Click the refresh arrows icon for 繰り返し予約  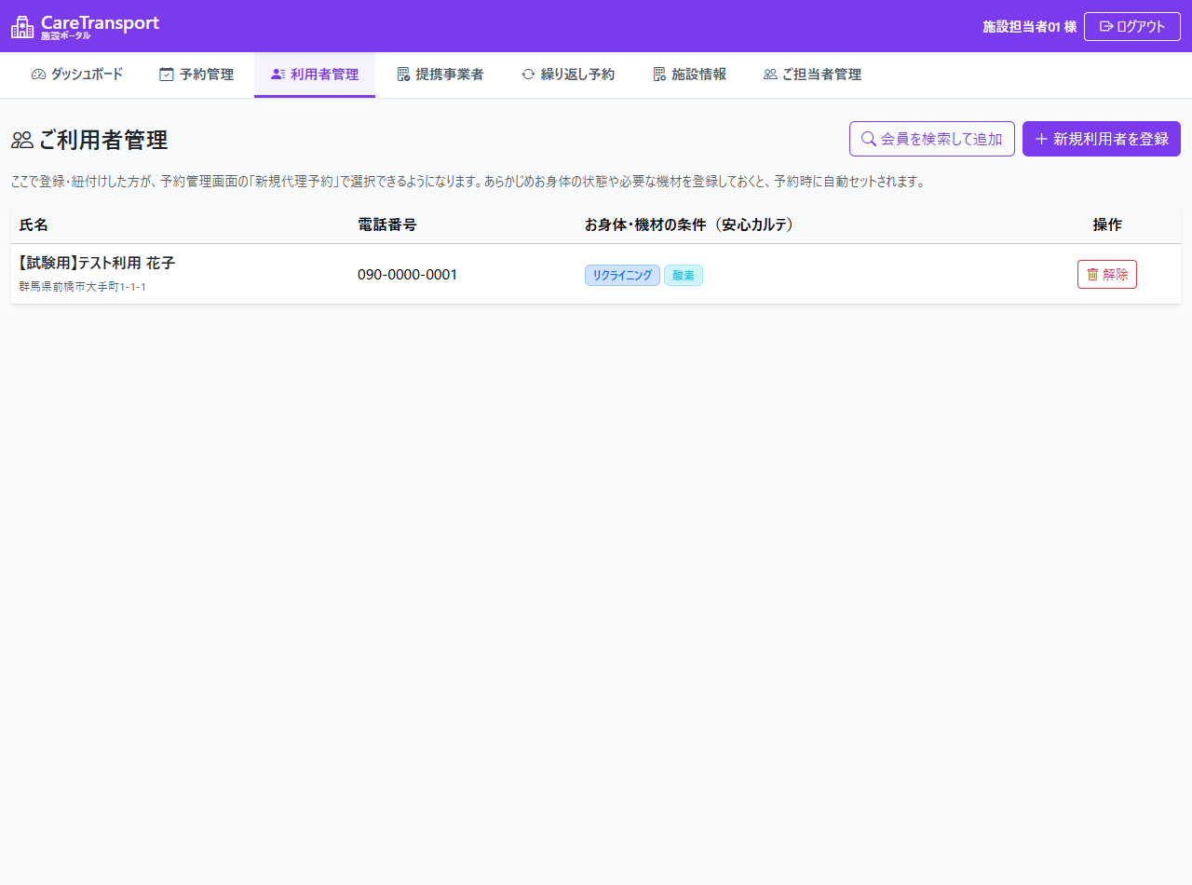(x=528, y=75)
